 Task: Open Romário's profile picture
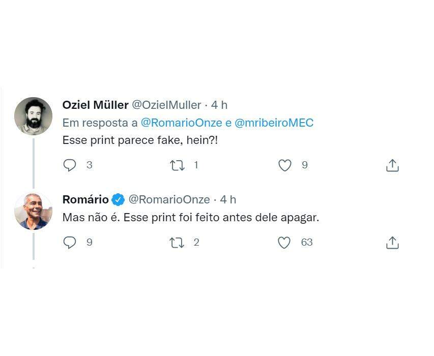click(x=33, y=211)
